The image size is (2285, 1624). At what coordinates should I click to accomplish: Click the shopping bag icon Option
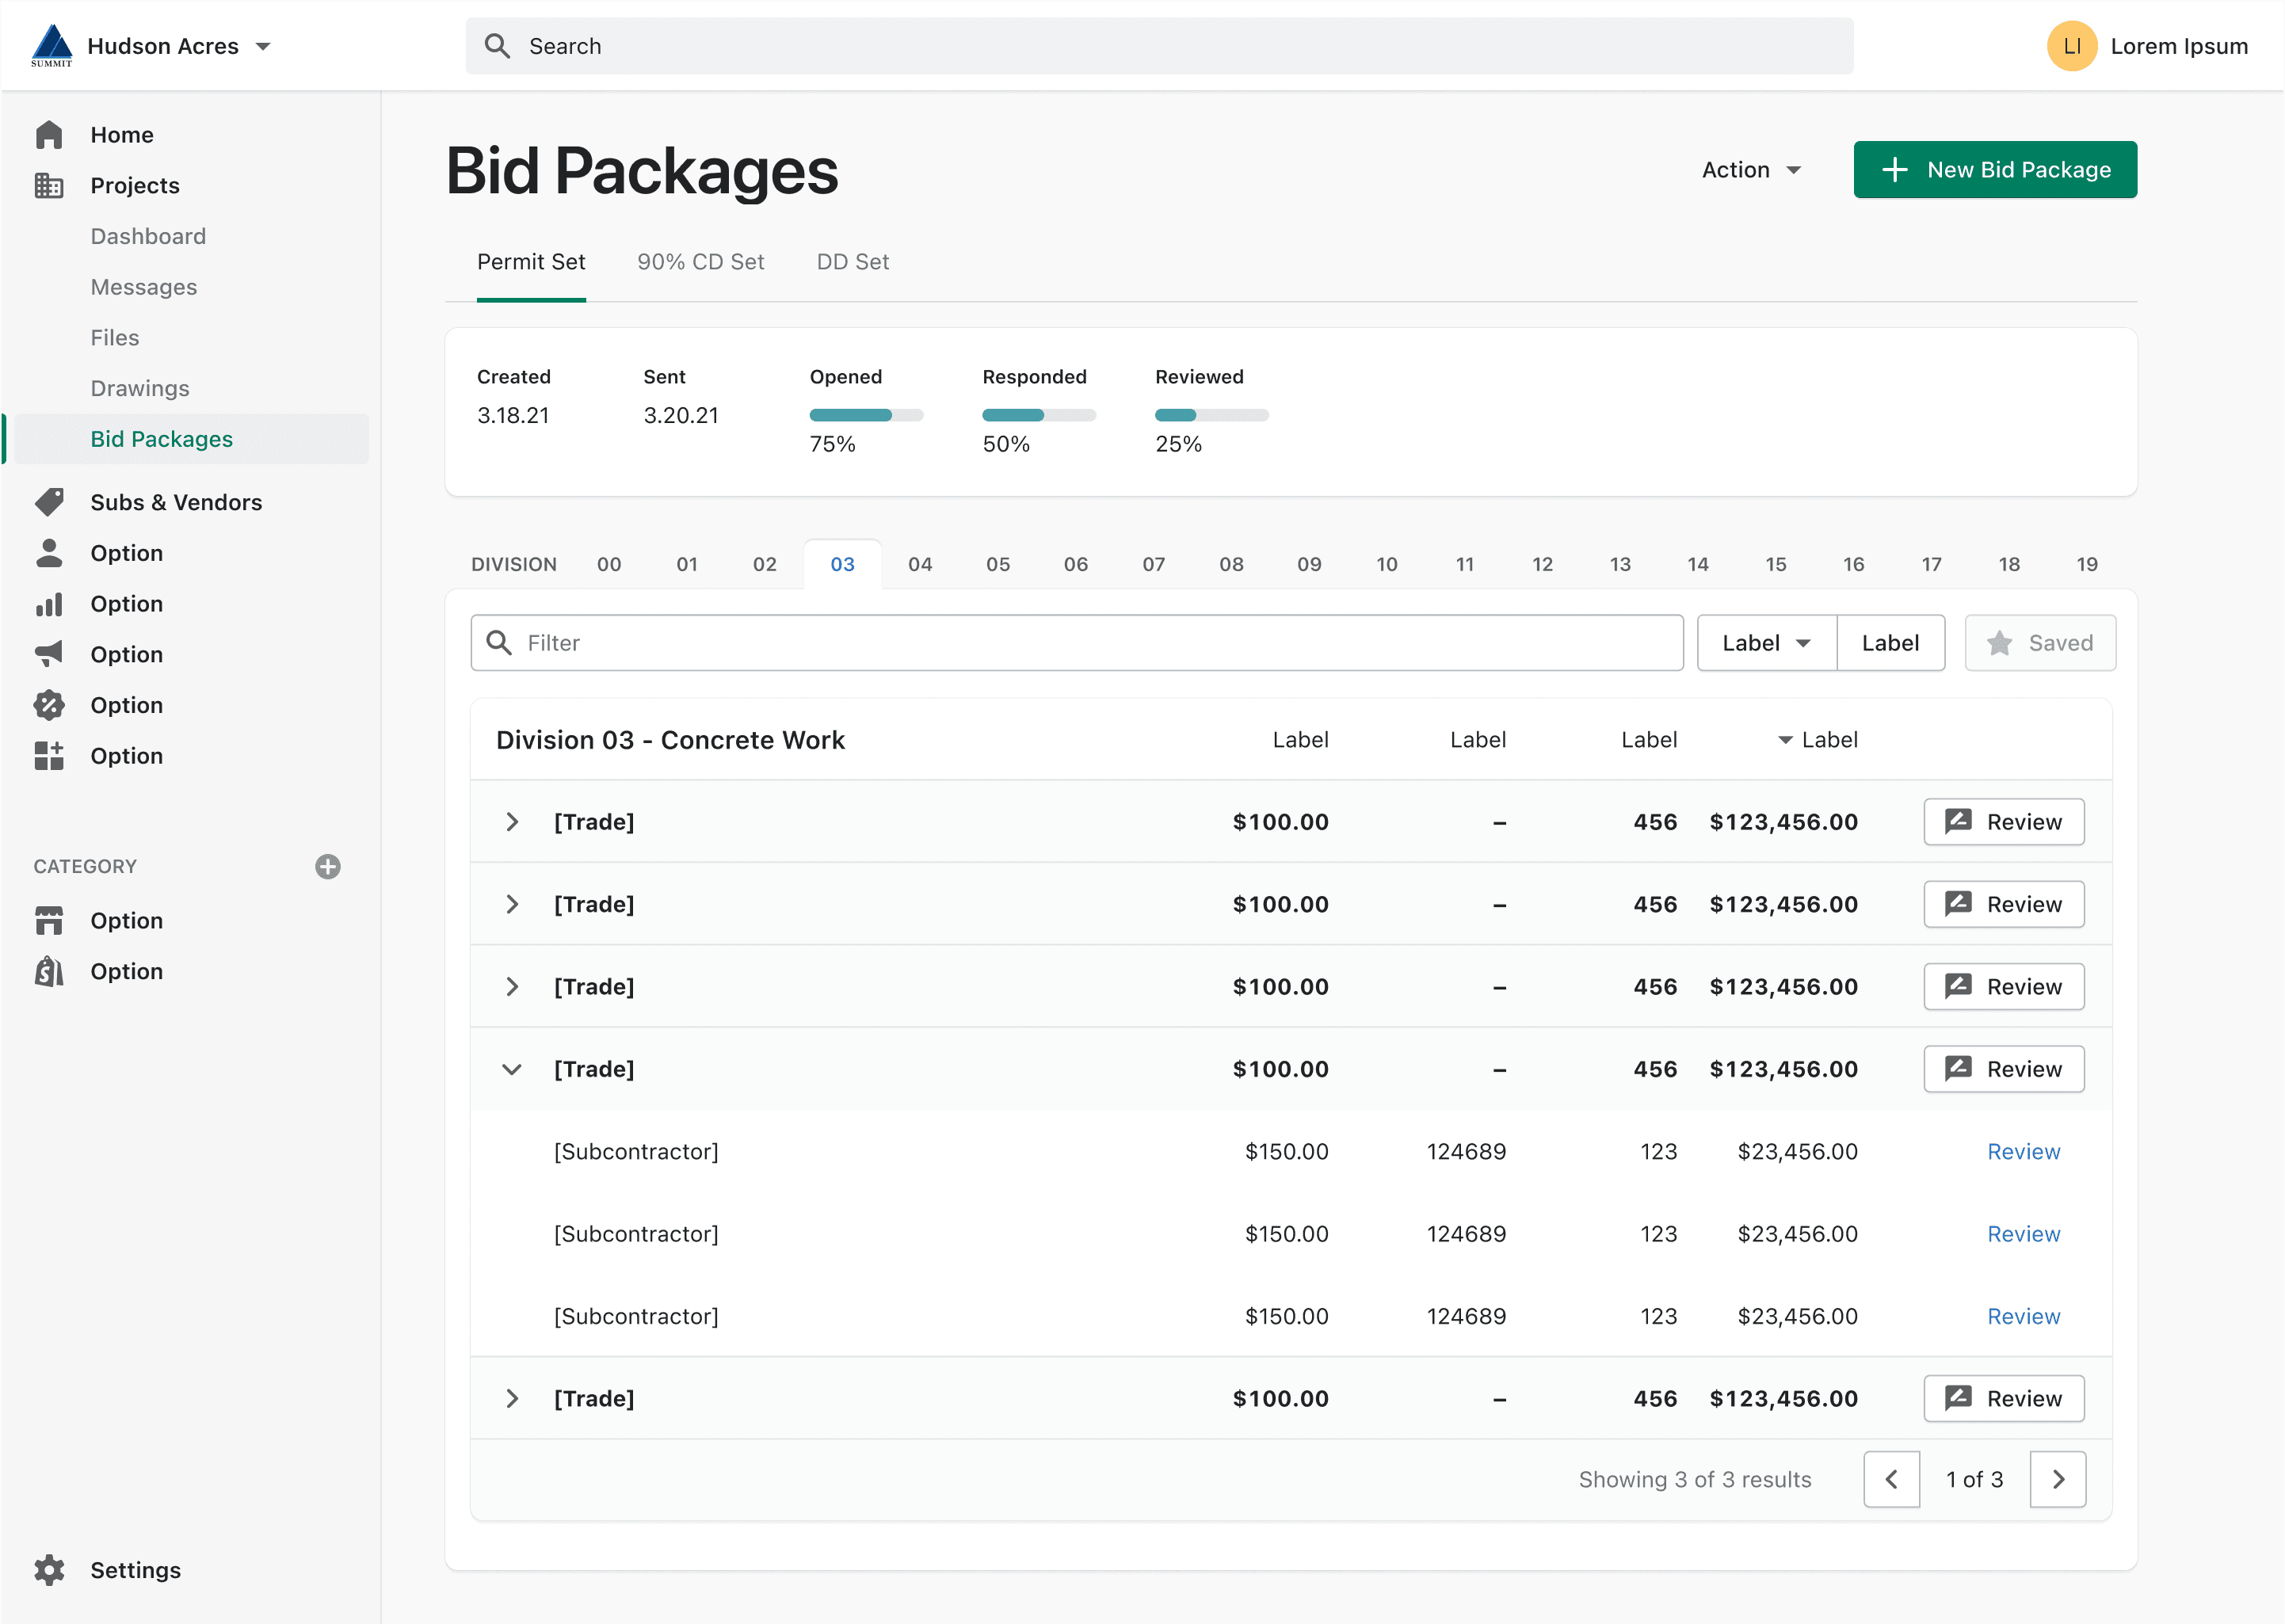pyautogui.click(x=49, y=971)
